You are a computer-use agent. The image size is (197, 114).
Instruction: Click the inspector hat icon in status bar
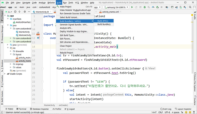click(194, 112)
